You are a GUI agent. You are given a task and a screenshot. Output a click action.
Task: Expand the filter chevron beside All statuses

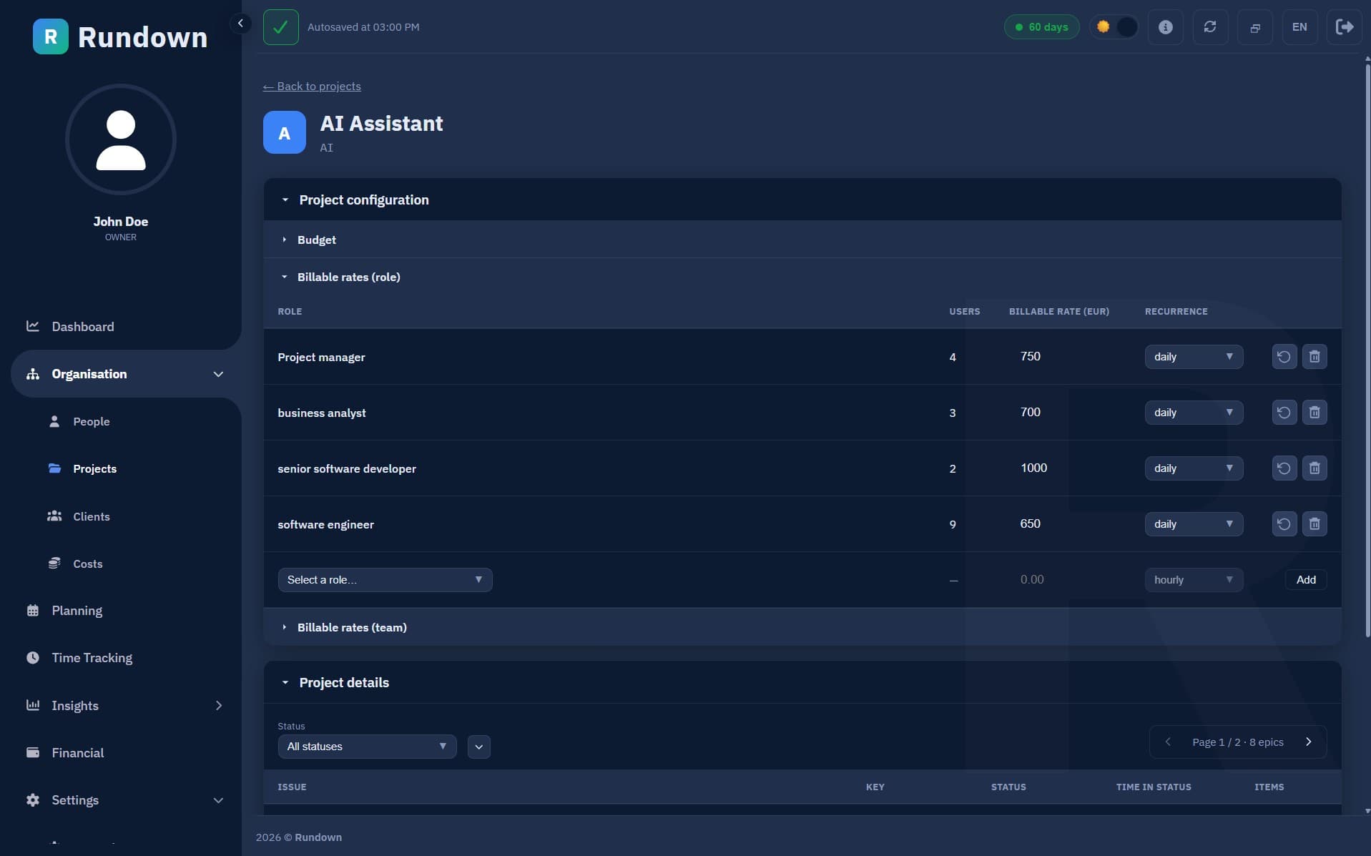click(x=478, y=747)
